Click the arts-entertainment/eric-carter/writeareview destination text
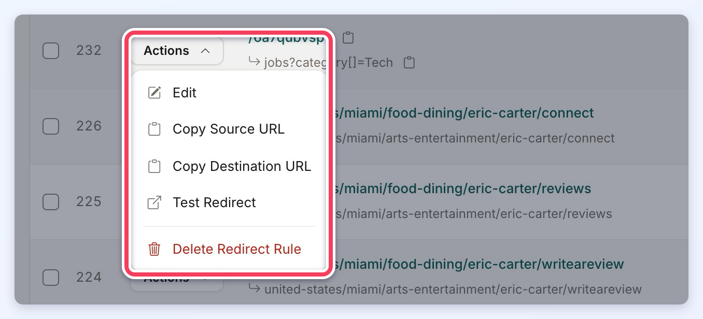703x319 pixels. (x=453, y=289)
